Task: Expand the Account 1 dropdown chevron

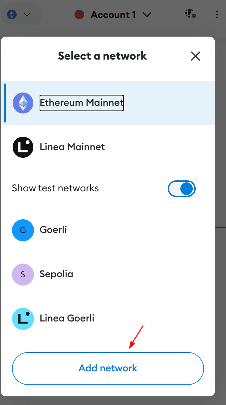Action: tap(147, 15)
